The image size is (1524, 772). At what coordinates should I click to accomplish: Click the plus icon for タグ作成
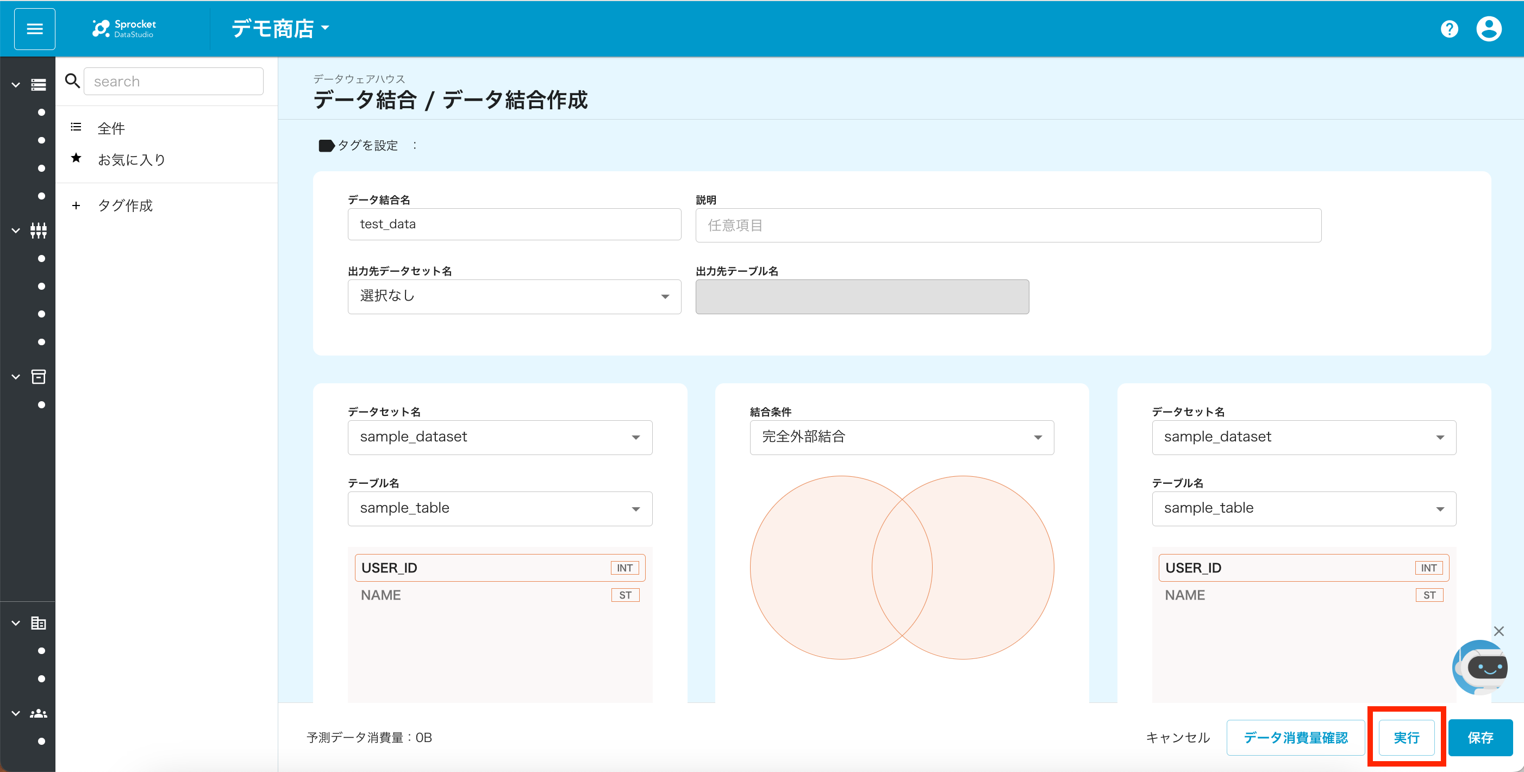tap(76, 206)
